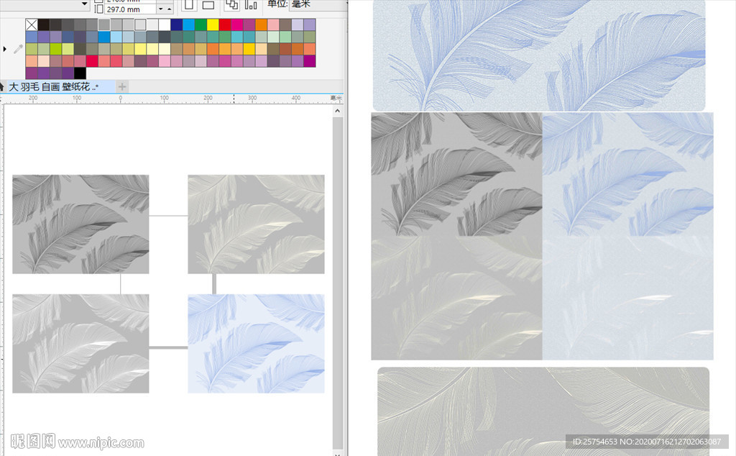Viewport: 736px width, 456px height.
Task: Pick the green swatch in top row
Action: [x=201, y=24]
